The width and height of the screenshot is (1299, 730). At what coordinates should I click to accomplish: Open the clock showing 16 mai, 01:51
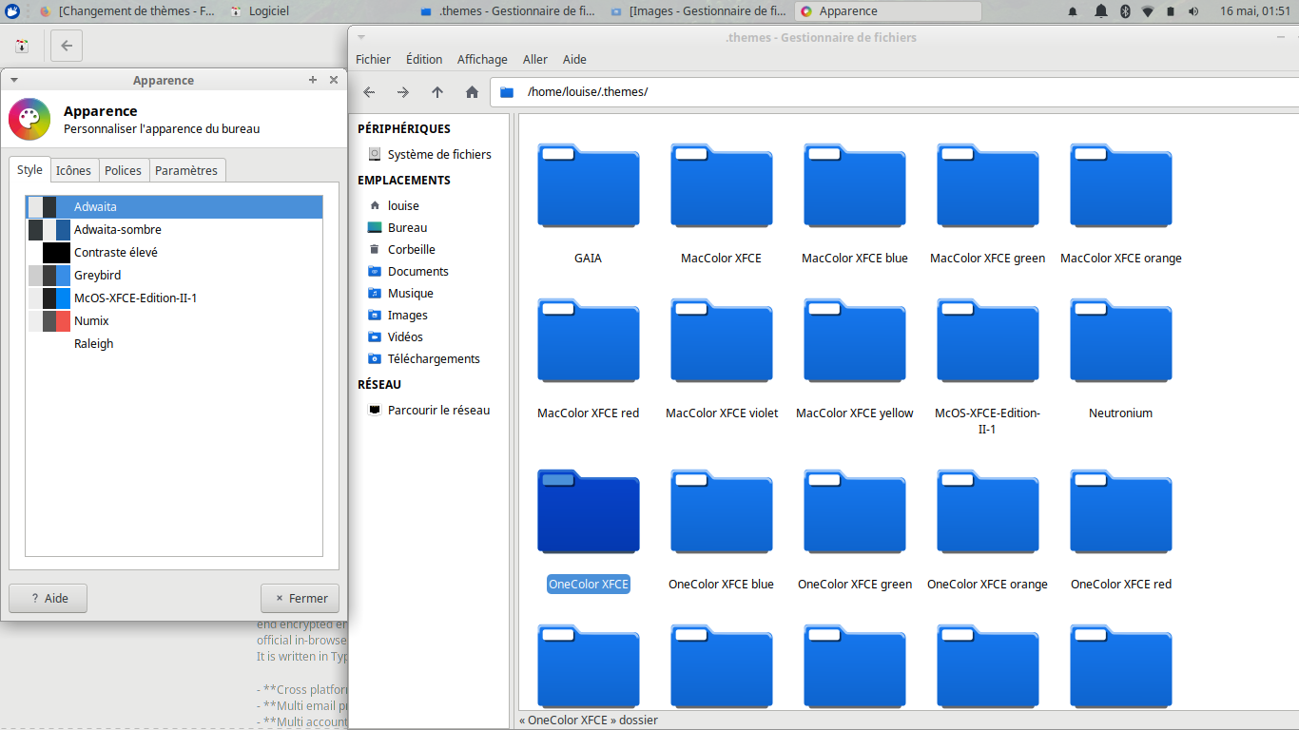coord(1255,11)
